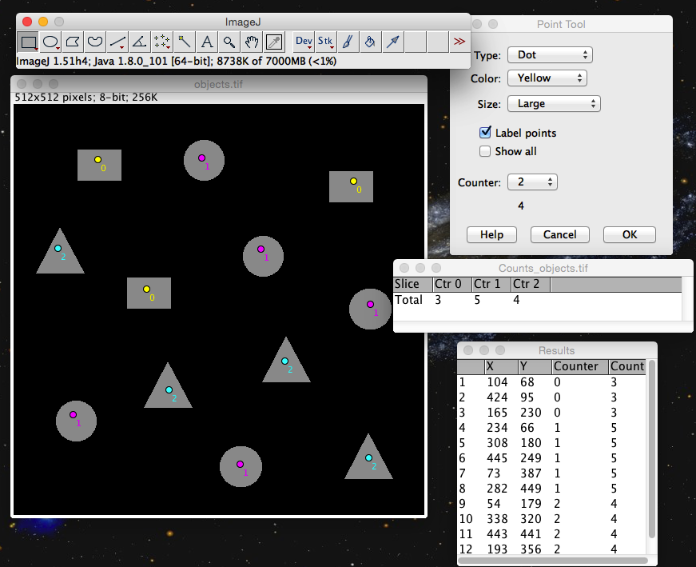
Task: Expand the Size dropdown showing Large
Action: [553, 104]
